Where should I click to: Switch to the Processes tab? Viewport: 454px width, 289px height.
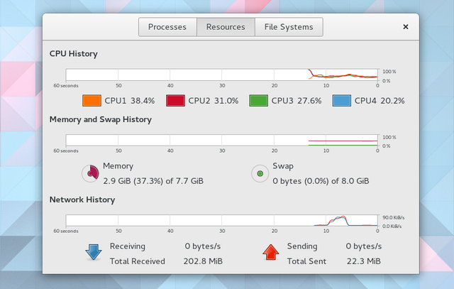click(x=167, y=27)
